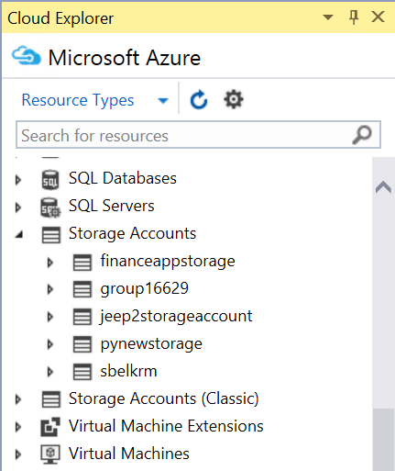Expand the financeappstorage node
The image size is (395, 471).
pyautogui.click(x=50, y=263)
